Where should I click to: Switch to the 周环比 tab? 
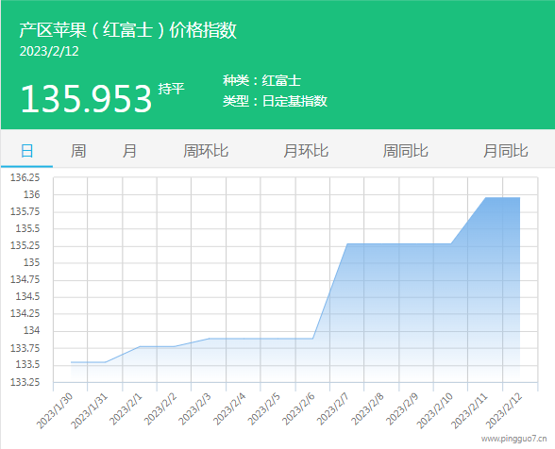pos(206,151)
